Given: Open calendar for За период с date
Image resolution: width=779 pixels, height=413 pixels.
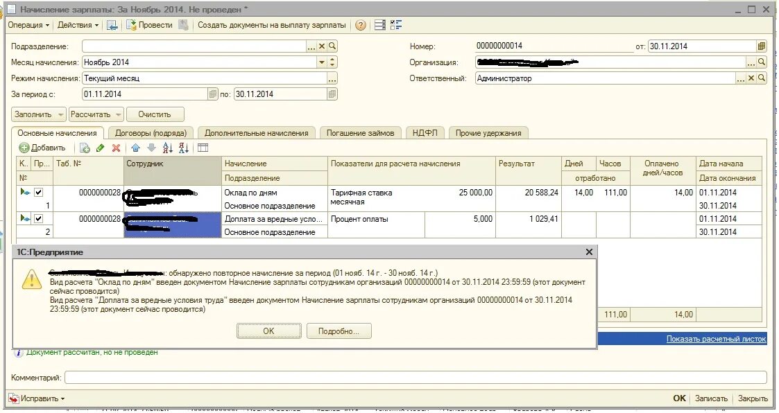Looking at the screenshot, I should tap(213, 94).
